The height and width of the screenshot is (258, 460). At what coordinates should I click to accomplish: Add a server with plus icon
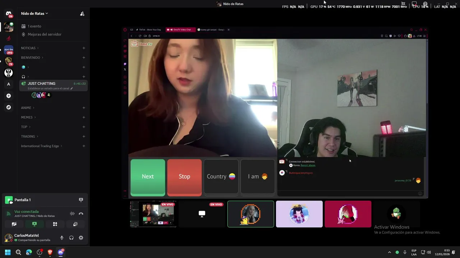(x=9, y=96)
